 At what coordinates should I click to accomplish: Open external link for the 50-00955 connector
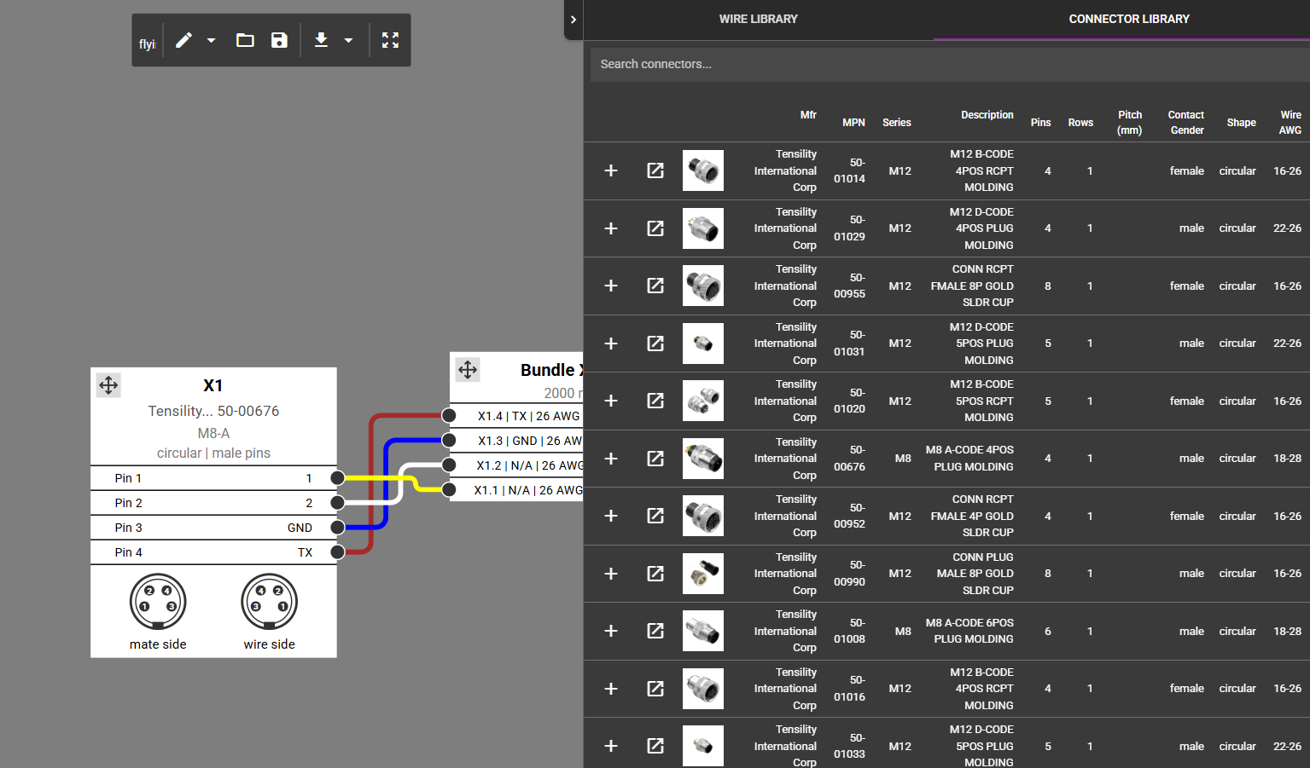point(655,286)
